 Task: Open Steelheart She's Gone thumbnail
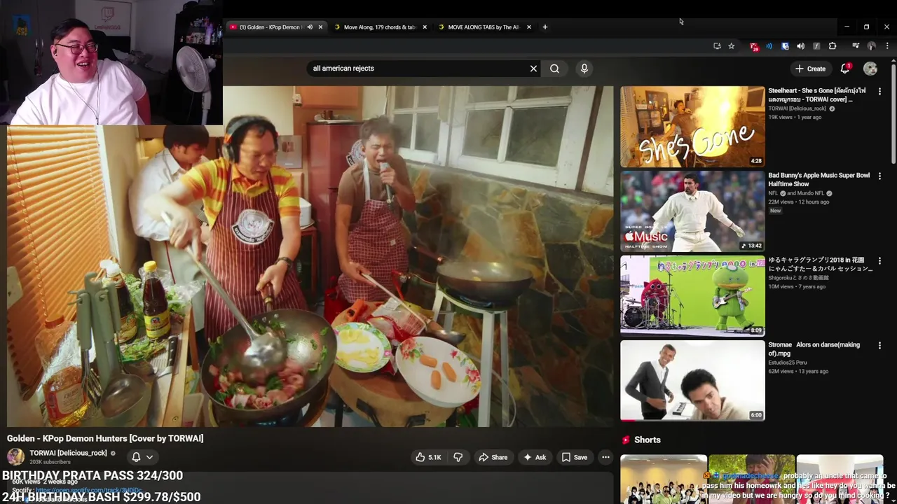(692, 127)
